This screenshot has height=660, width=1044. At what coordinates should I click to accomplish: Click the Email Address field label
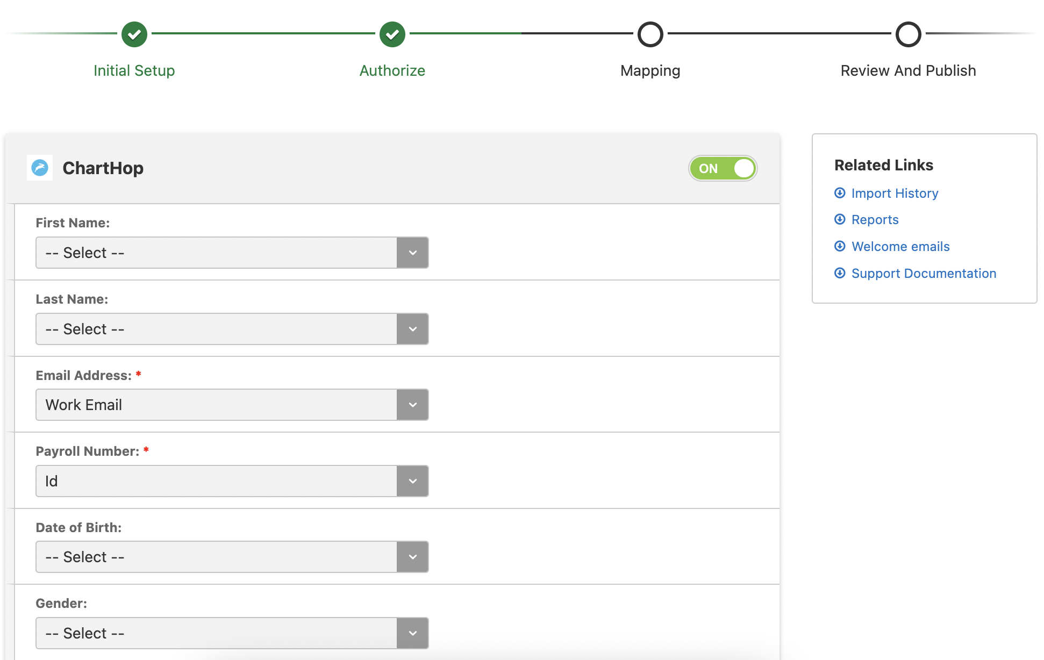[84, 375]
